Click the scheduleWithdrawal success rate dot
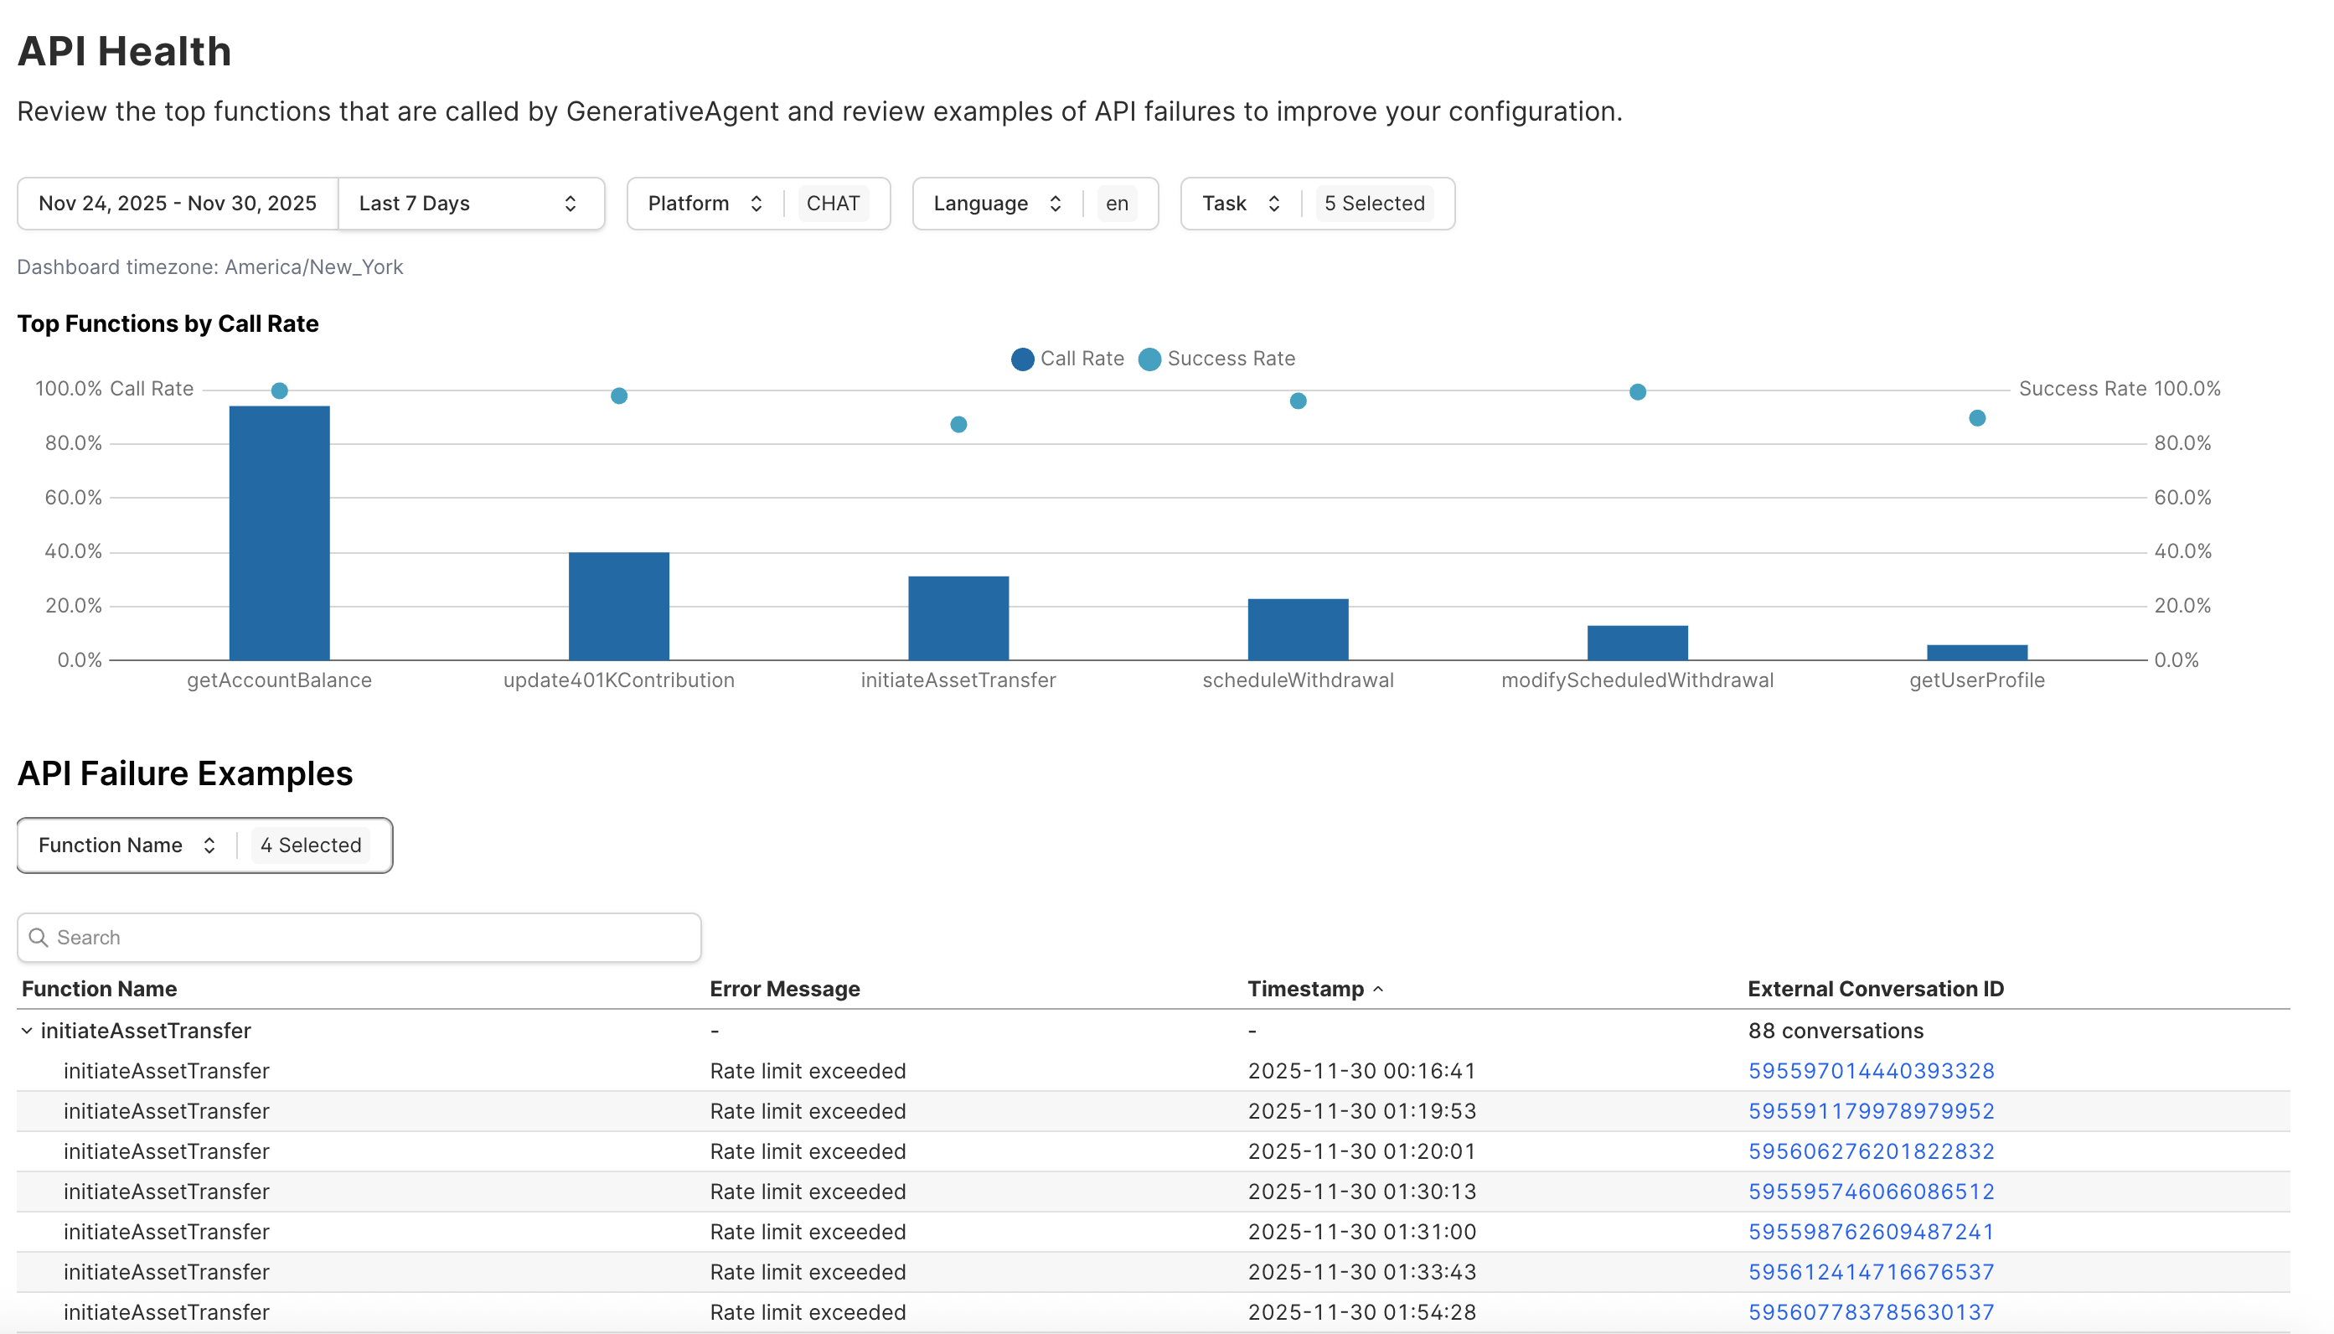 [x=1298, y=401]
